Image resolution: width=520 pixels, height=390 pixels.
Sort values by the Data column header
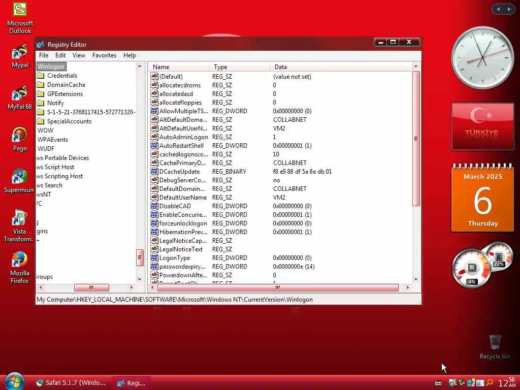click(341, 67)
